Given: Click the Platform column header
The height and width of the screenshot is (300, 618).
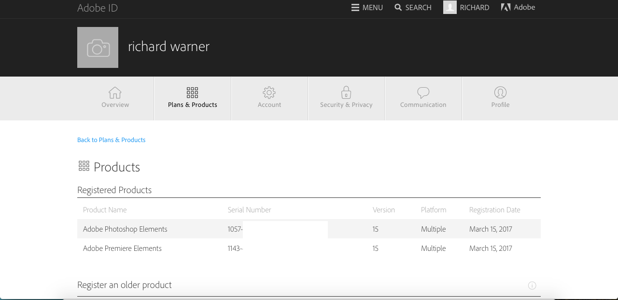Looking at the screenshot, I should tap(434, 210).
